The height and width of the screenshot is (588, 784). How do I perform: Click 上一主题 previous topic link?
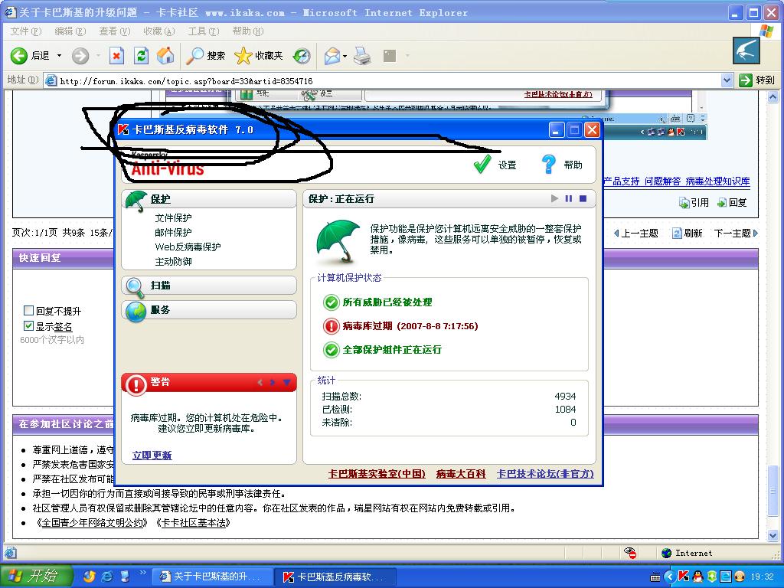coord(636,233)
